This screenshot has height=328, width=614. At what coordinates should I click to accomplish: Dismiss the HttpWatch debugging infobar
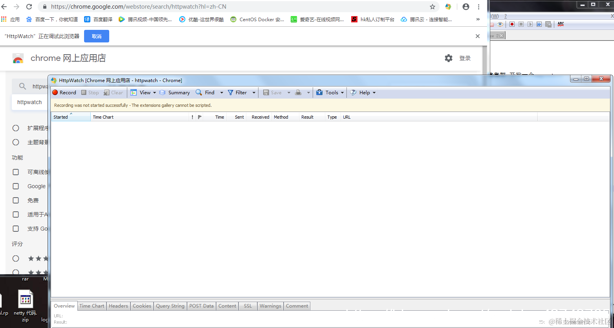pyautogui.click(x=478, y=36)
